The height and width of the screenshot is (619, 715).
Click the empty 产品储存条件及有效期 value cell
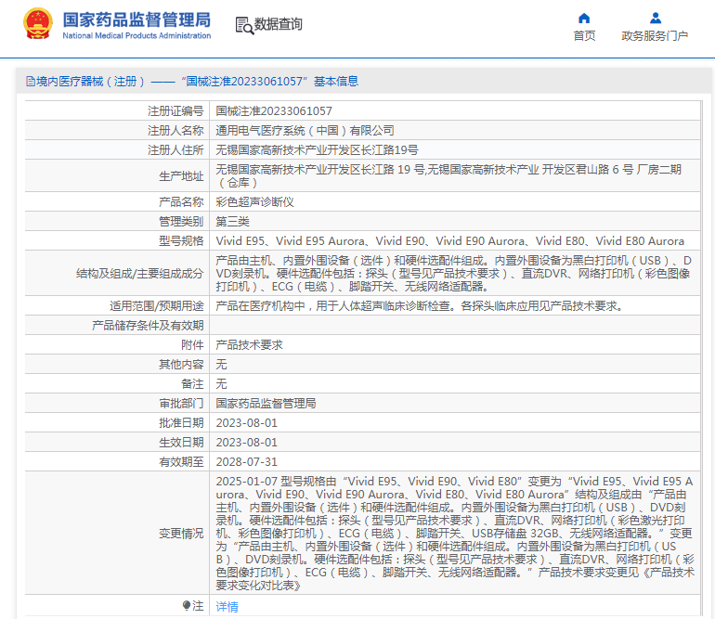pos(455,326)
